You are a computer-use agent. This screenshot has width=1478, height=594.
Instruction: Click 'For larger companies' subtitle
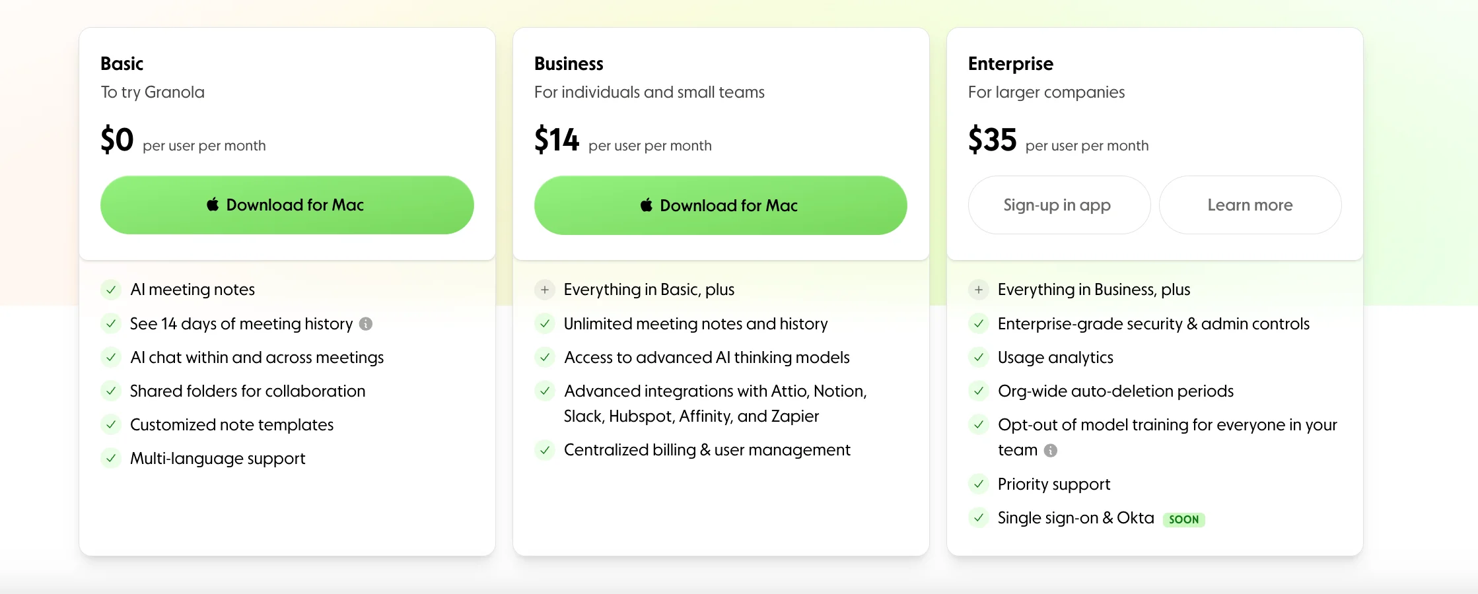[1046, 92]
